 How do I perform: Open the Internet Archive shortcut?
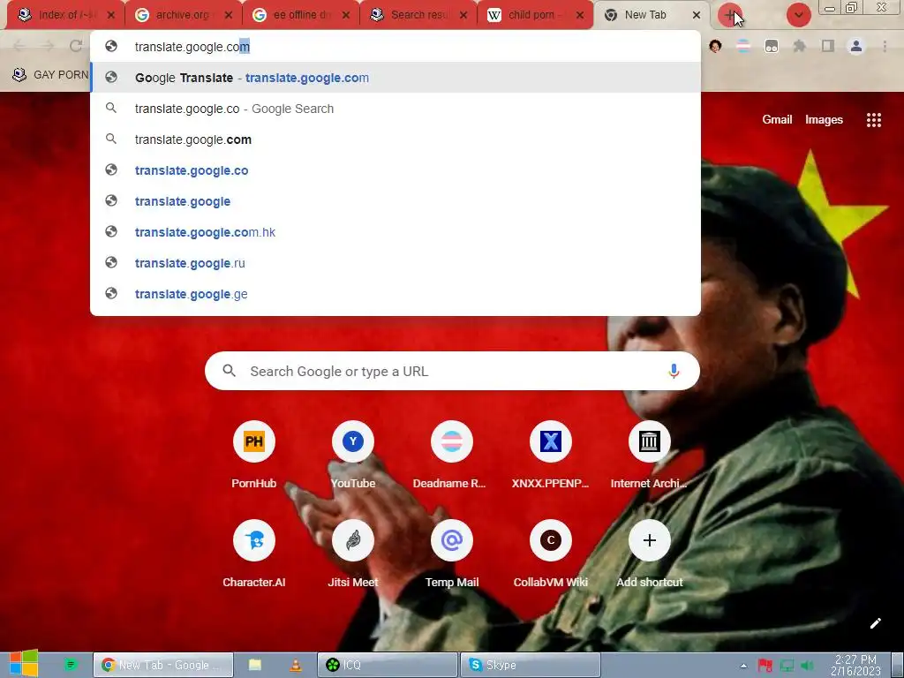click(x=649, y=456)
